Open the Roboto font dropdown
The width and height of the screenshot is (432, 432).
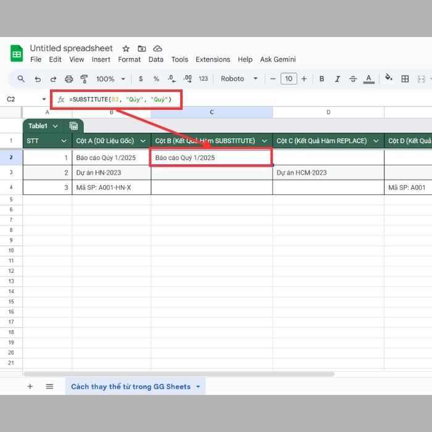(x=239, y=79)
